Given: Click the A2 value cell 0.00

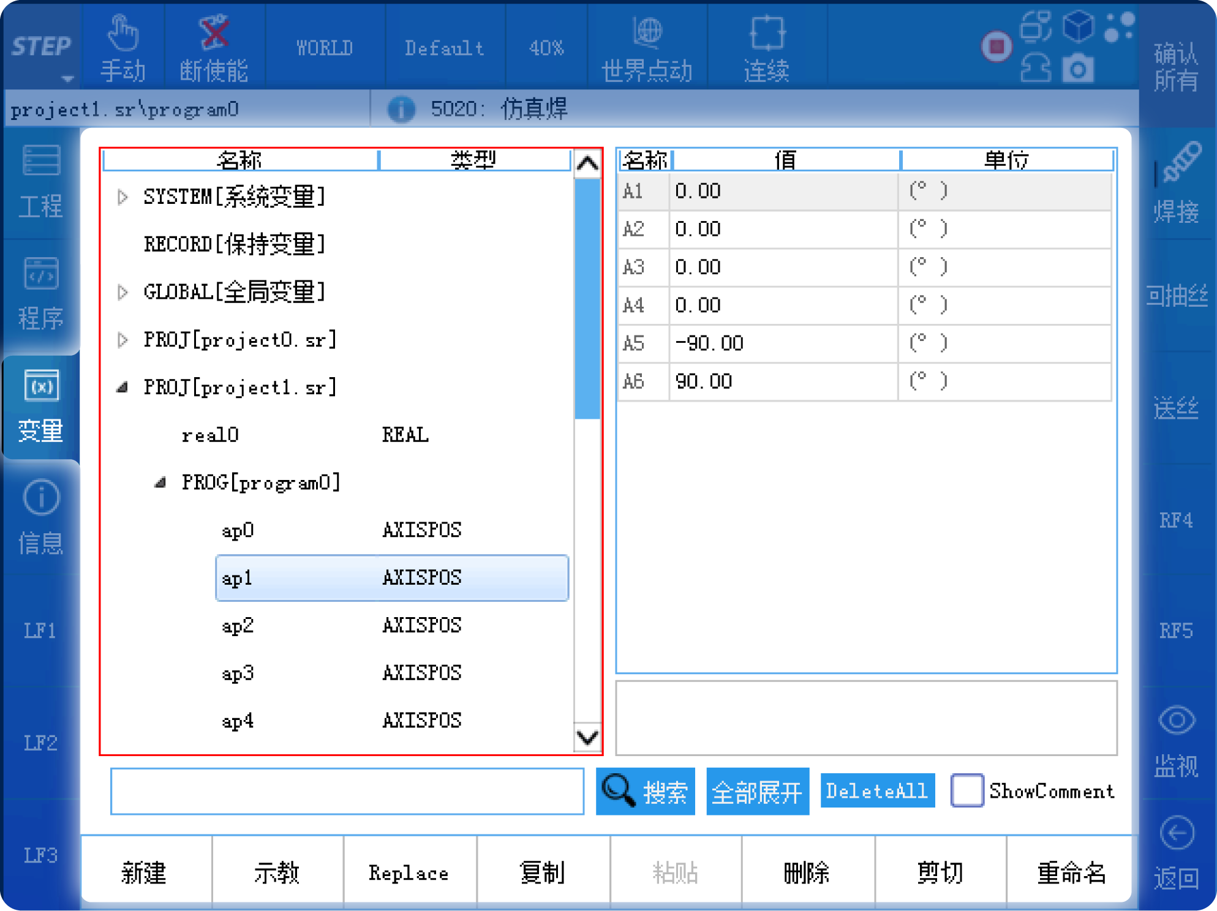Looking at the screenshot, I should click(x=783, y=230).
